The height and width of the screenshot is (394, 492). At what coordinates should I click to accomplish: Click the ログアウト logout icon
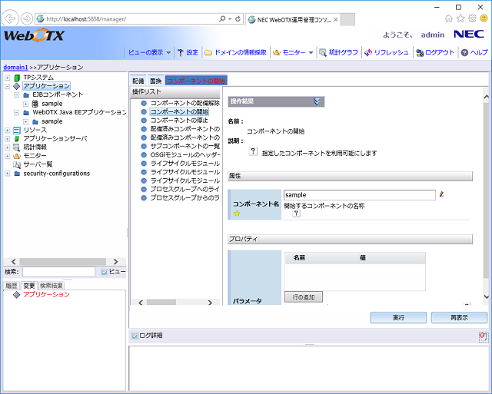tap(419, 52)
